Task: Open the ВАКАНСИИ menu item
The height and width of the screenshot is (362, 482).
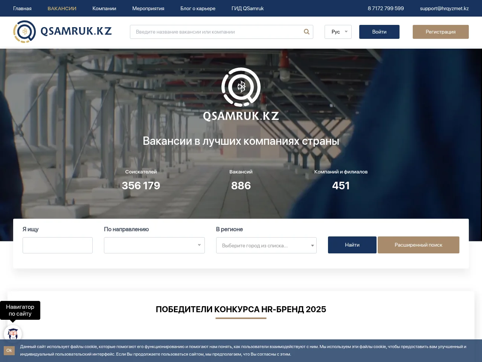Action: (62, 8)
